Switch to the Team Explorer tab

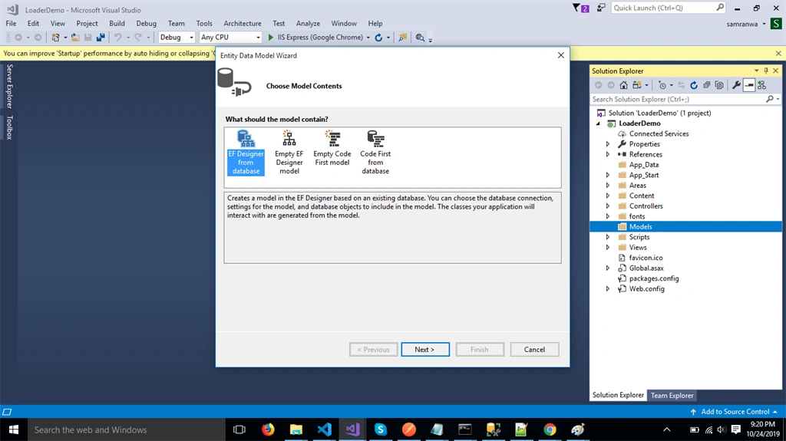click(x=672, y=396)
